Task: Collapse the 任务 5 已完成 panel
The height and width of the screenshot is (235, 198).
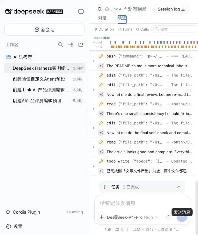Action: (179, 187)
